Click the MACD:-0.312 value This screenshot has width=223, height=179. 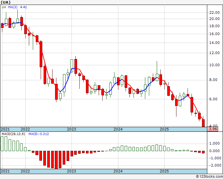[x=39, y=134]
